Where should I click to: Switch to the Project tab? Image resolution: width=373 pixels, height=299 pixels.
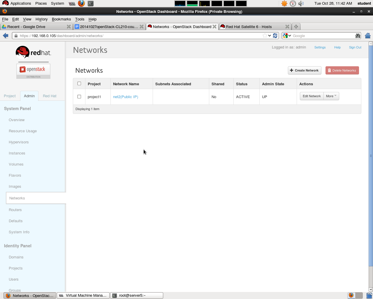[10, 96]
